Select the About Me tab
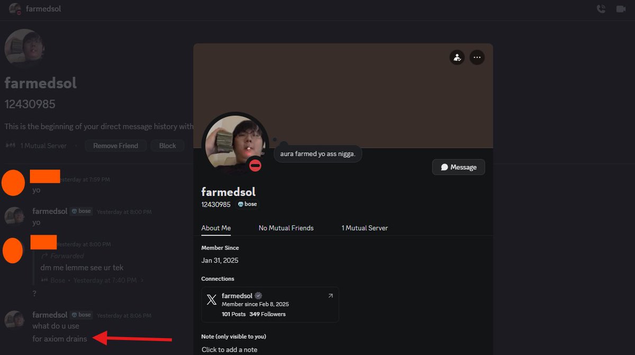The image size is (635, 355). (x=216, y=228)
